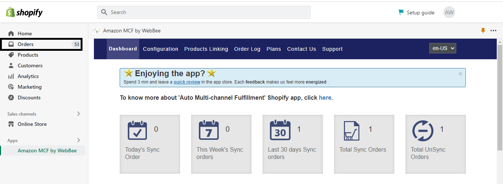Click the page vertical scrollbar
This screenshot has height=184, width=503.
(x=500, y=98)
